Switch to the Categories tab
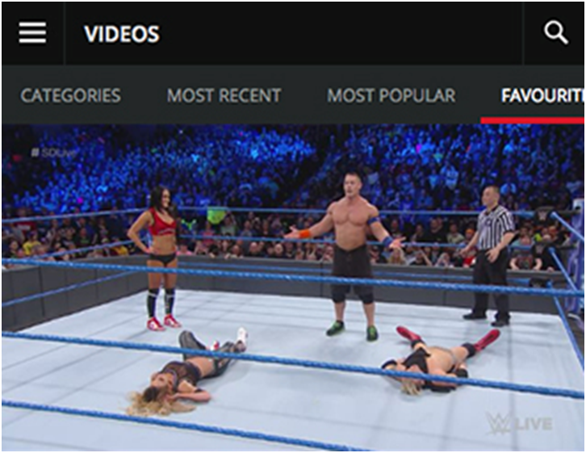The width and height of the screenshot is (586, 453). [71, 95]
